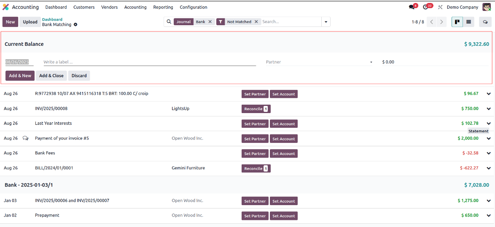Viewport: 495px width, 227px height.
Task: Click the chat bubble icon on invoice #5 row
Action: point(26,138)
